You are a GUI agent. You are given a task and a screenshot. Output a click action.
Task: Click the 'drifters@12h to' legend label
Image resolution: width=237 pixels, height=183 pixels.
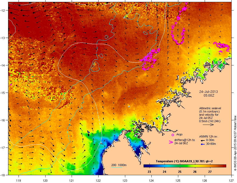[184, 140]
